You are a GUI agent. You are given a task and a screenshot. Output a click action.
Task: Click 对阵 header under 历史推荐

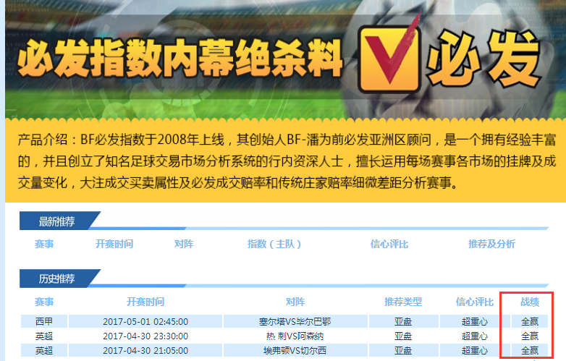pyautogui.click(x=295, y=302)
